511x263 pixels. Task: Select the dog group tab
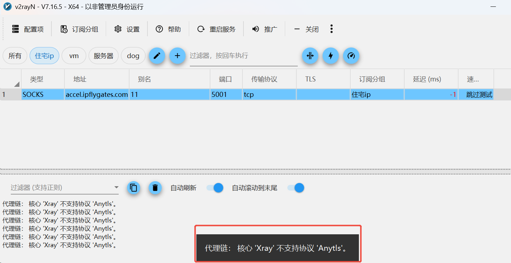pos(133,56)
